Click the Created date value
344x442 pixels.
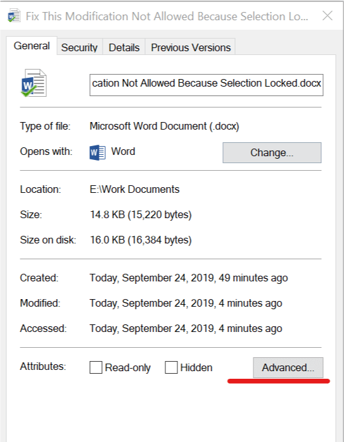click(x=189, y=278)
